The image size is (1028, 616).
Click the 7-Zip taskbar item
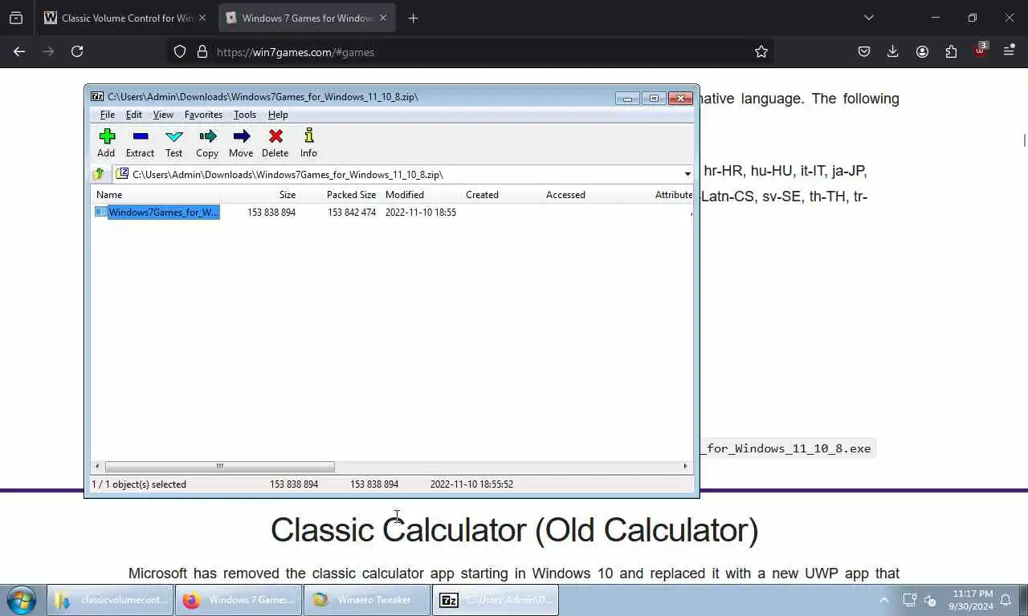(496, 600)
